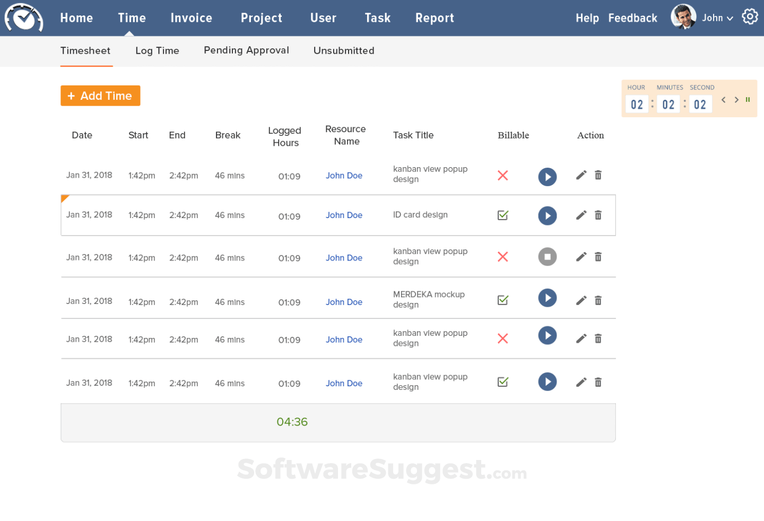Pause the timer in the top-right widget

click(748, 99)
